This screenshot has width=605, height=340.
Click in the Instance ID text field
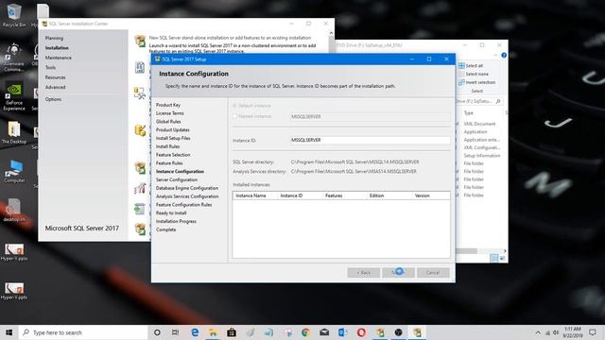click(x=370, y=140)
